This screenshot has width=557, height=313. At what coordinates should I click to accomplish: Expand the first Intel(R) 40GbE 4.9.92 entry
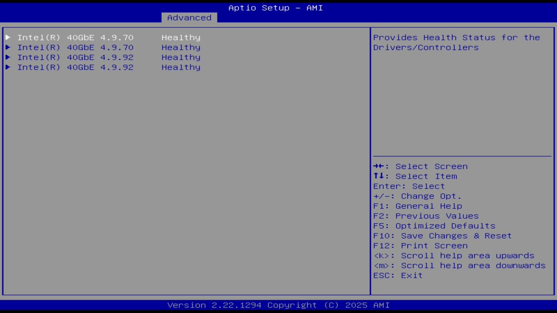(75, 57)
